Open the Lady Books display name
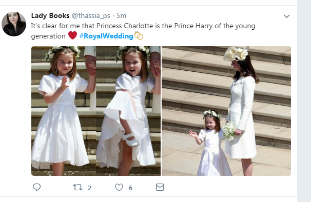Image resolution: width=311 pixels, height=202 pixels. pos(50,15)
